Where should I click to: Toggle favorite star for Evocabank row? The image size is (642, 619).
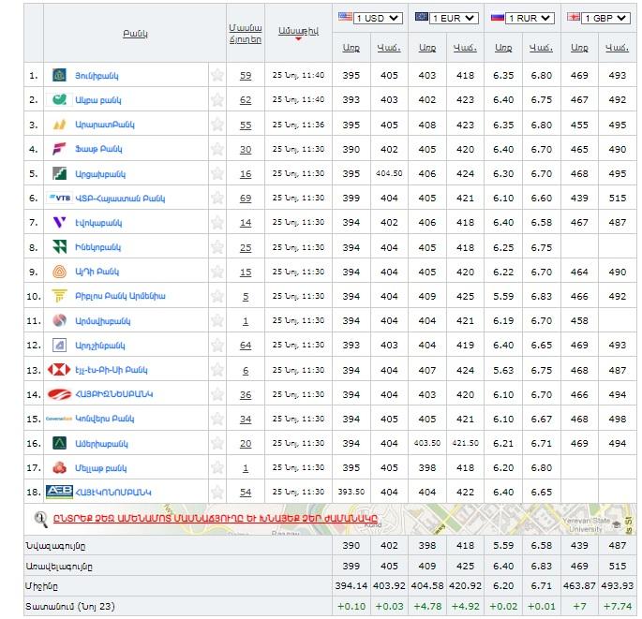(x=217, y=222)
